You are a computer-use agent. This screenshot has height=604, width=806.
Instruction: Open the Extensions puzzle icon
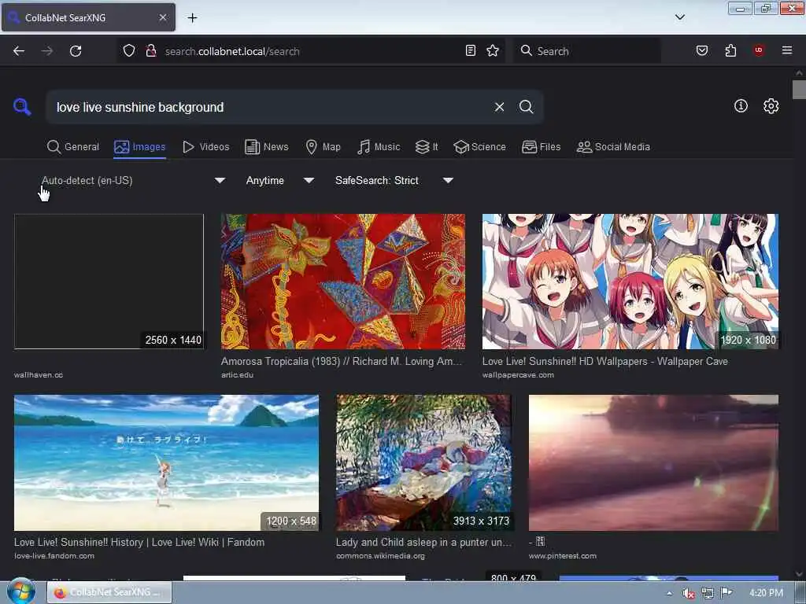coord(730,50)
